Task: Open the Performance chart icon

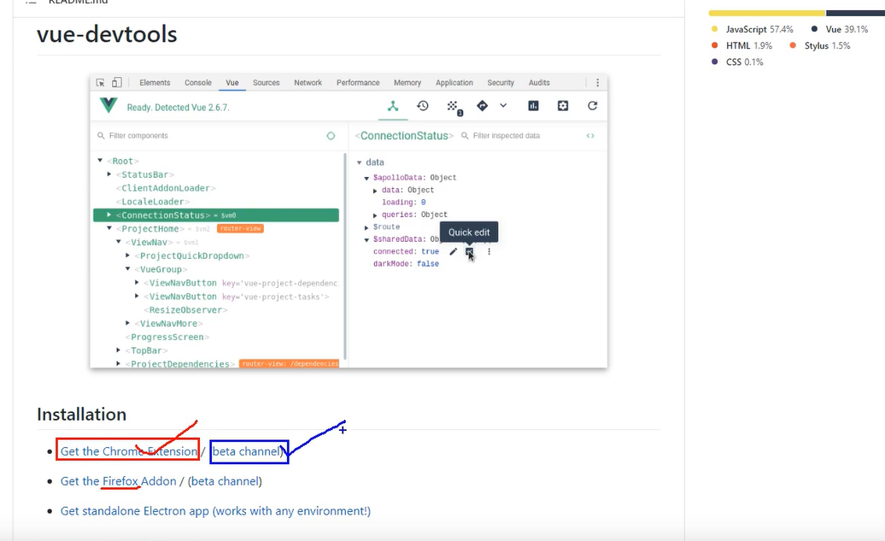Action: click(x=533, y=106)
